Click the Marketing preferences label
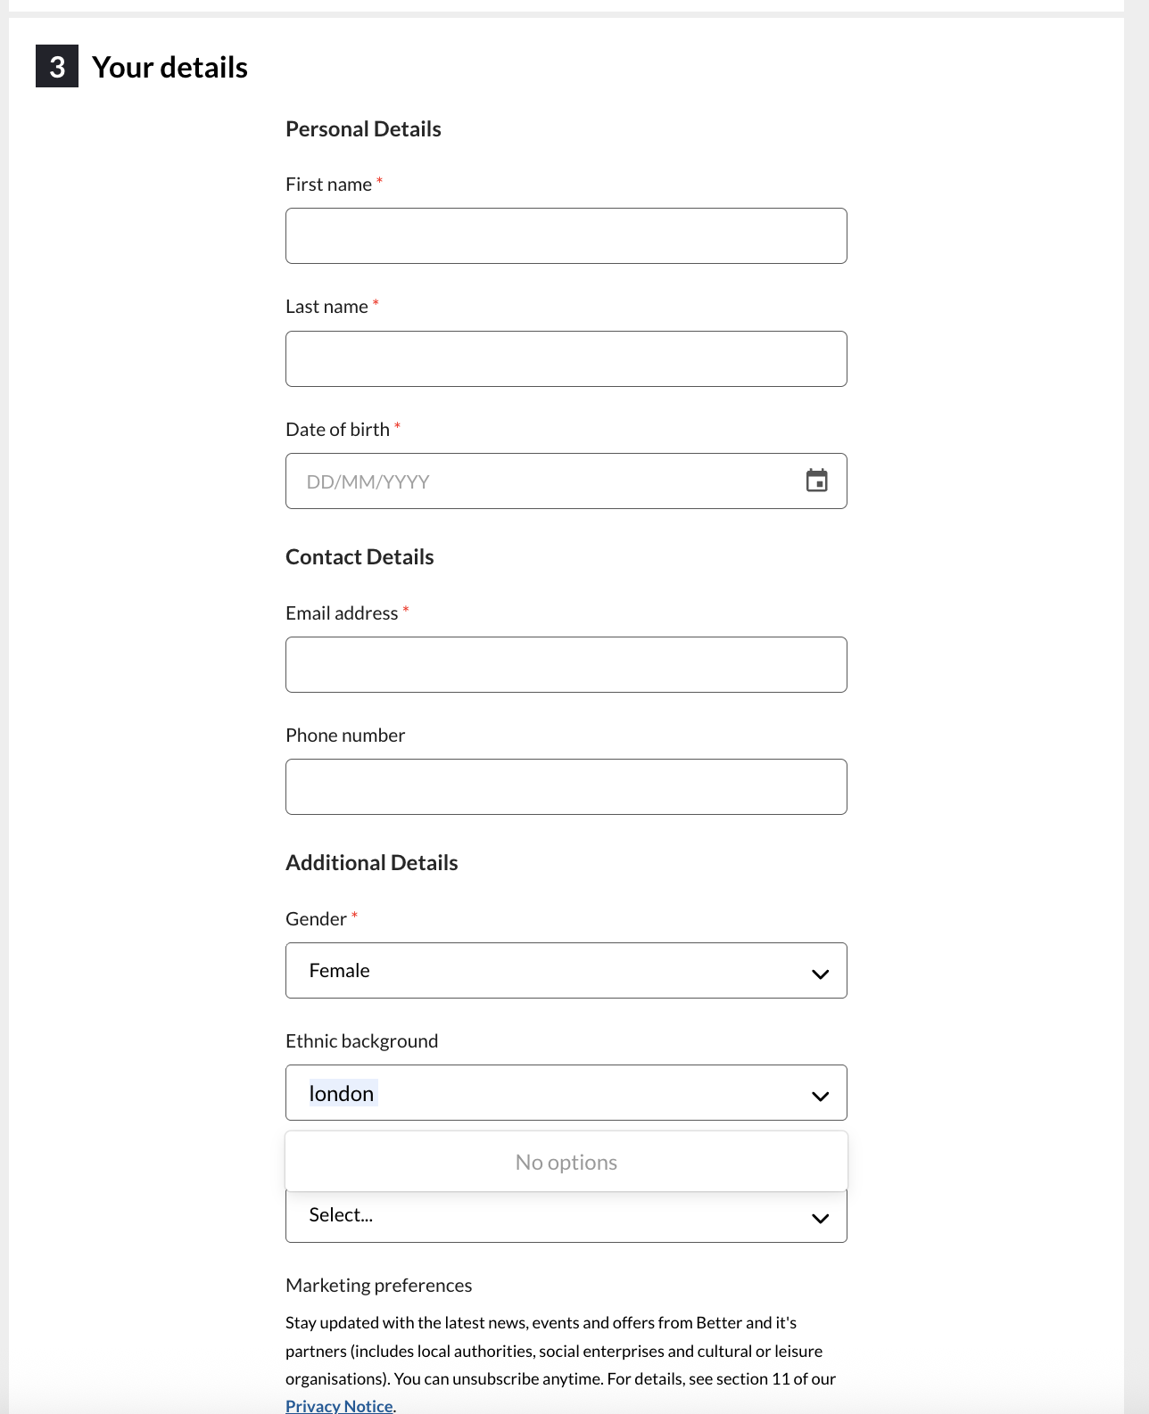Screen dimensions: 1149x1414 pos(378,1285)
